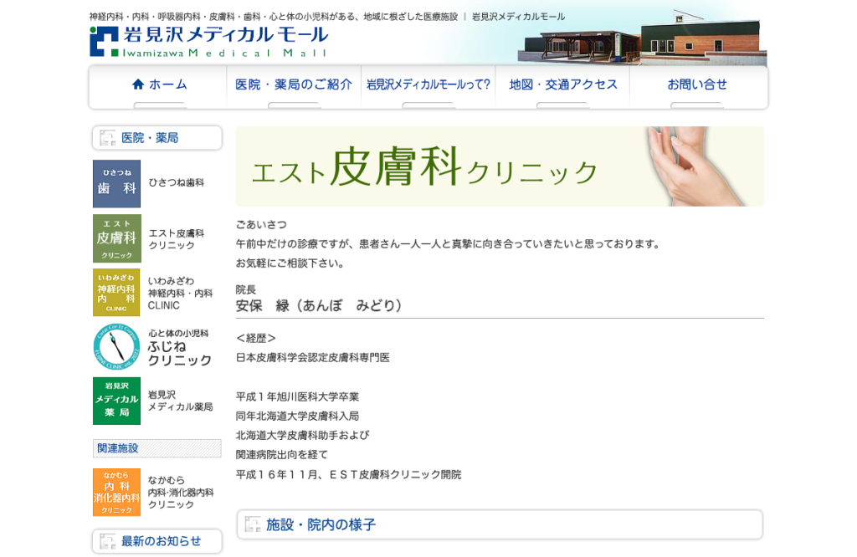Click the 施設・院内の様子 heading text
This screenshot has height=557, width=857.
pyautogui.click(x=321, y=524)
